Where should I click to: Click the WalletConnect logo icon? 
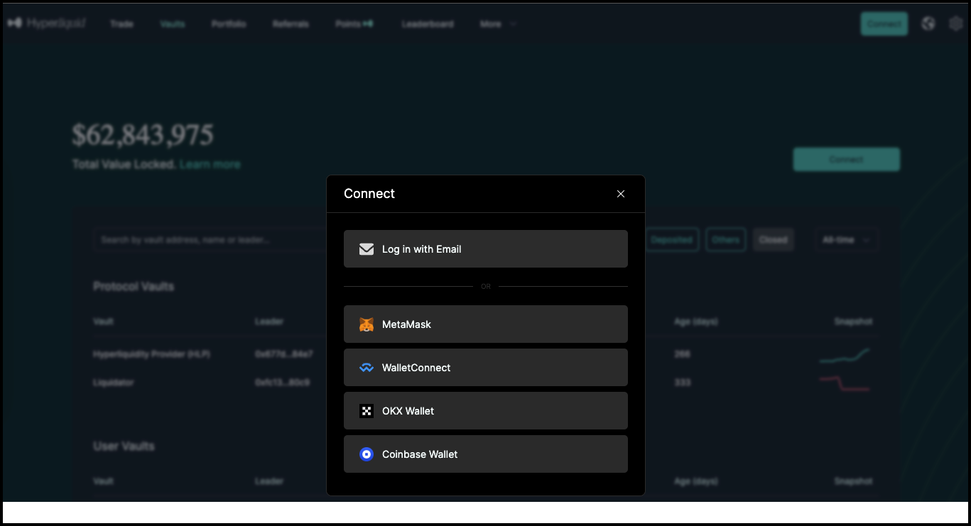367,368
